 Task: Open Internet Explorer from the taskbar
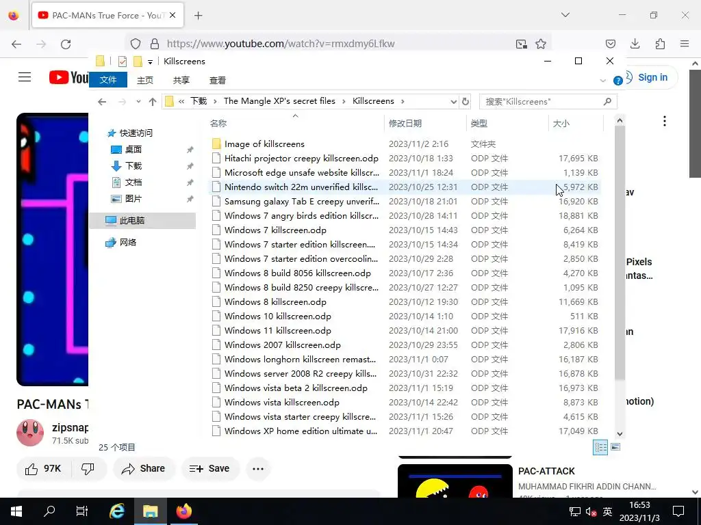pyautogui.click(x=117, y=511)
